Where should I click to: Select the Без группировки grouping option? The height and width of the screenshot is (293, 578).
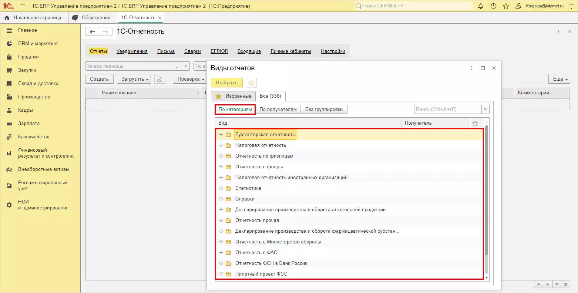(x=324, y=110)
